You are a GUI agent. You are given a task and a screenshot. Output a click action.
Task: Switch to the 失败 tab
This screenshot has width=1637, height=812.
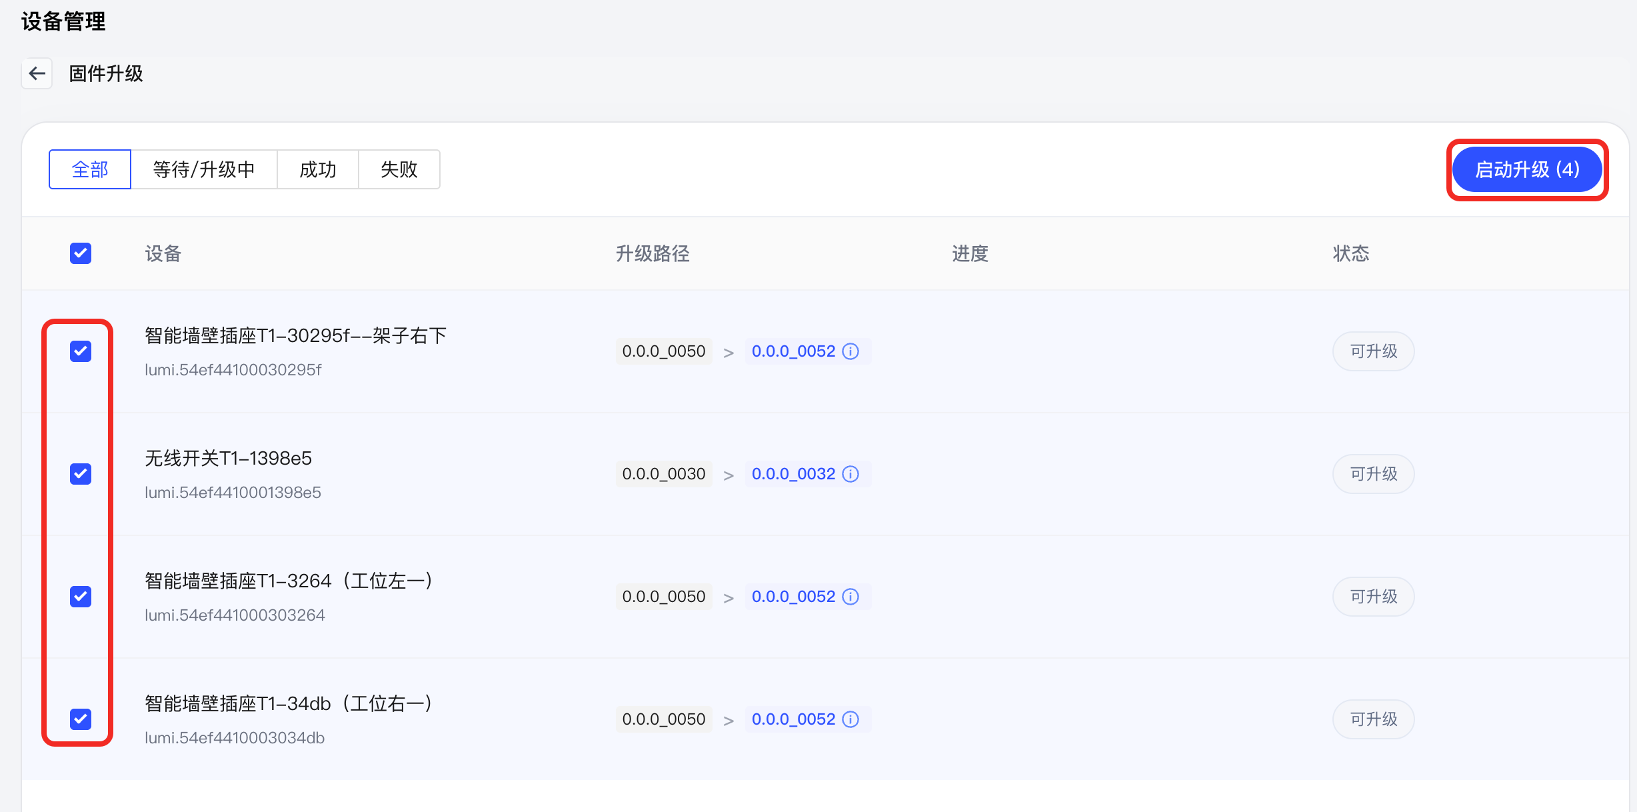tap(399, 169)
